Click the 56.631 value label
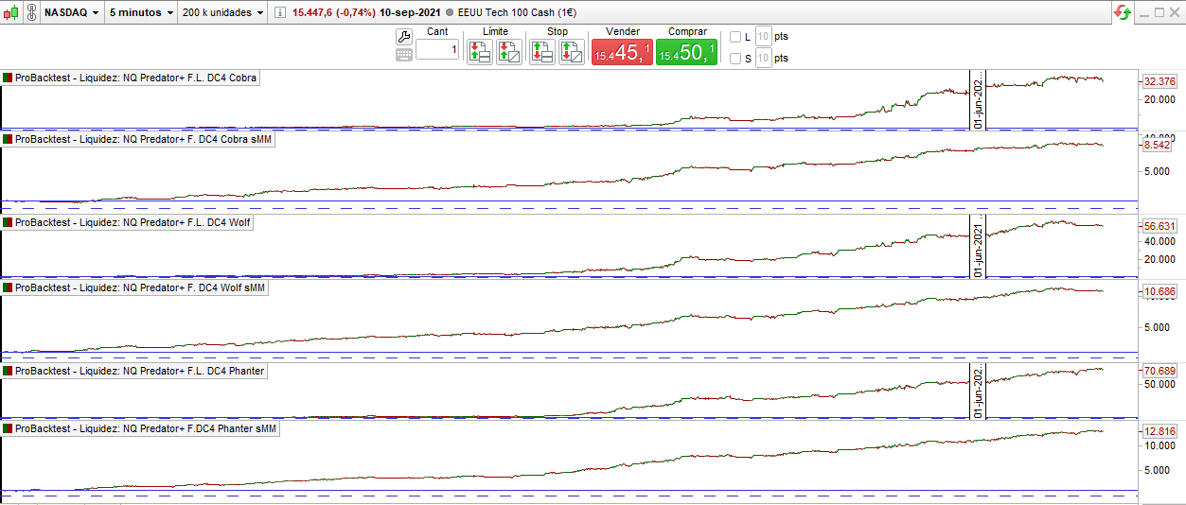 (1159, 226)
